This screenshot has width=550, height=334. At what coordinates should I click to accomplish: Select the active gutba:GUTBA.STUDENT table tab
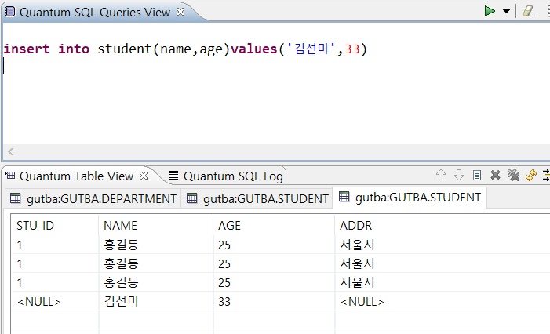pos(410,198)
